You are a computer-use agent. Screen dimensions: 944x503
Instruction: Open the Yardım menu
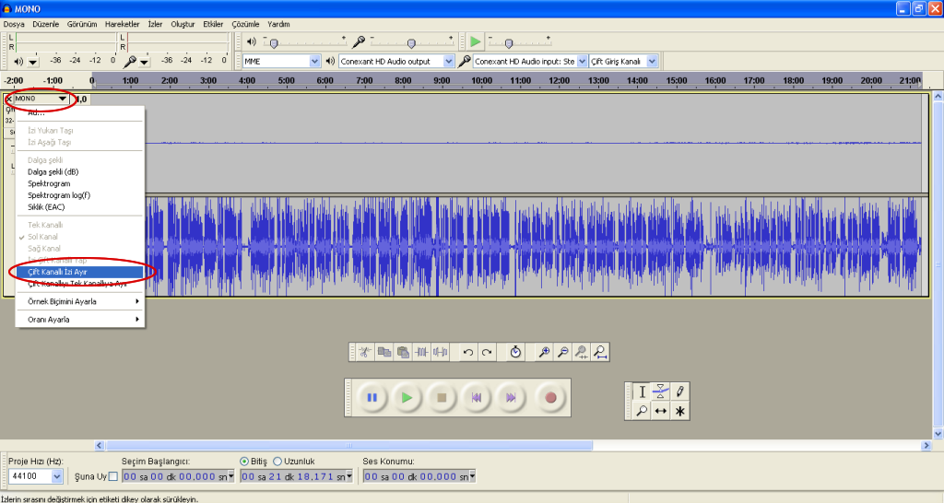278,24
